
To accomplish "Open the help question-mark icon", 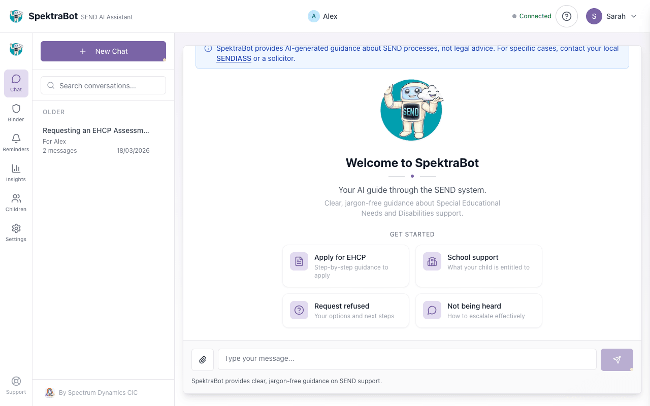I will point(566,16).
